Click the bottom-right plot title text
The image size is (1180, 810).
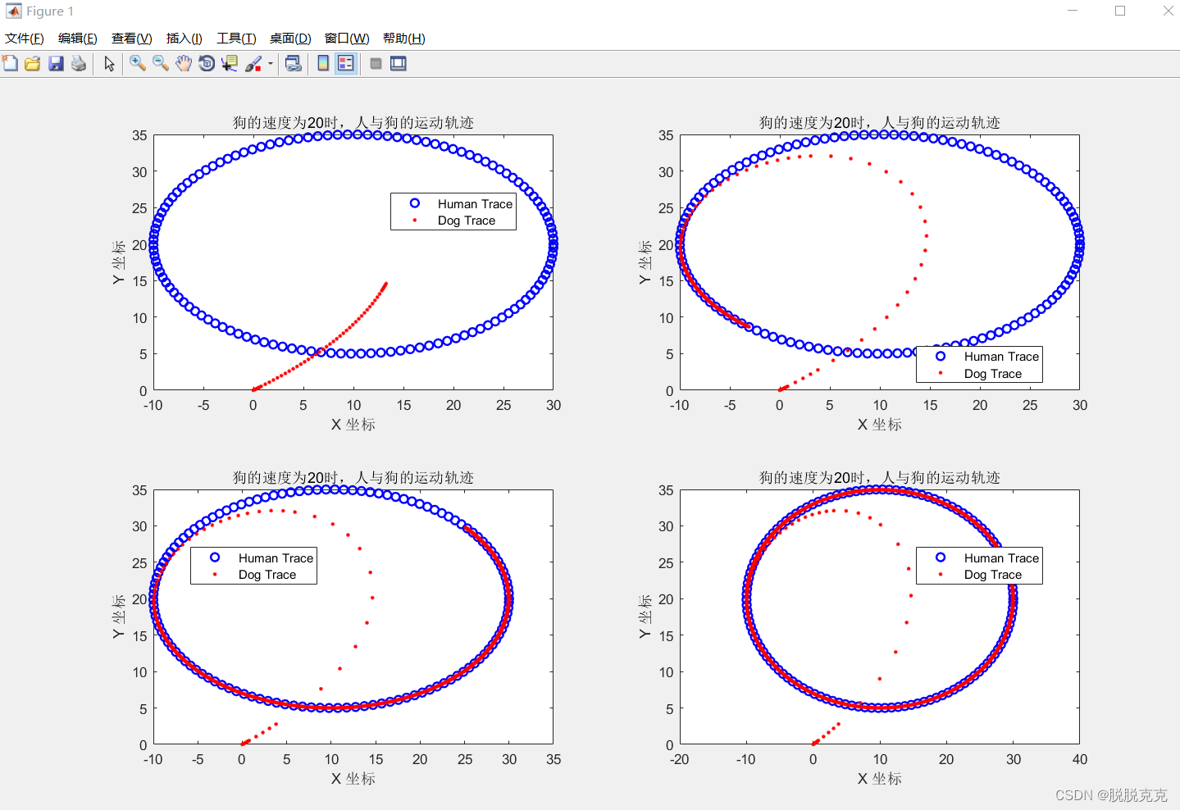coord(880,477)
